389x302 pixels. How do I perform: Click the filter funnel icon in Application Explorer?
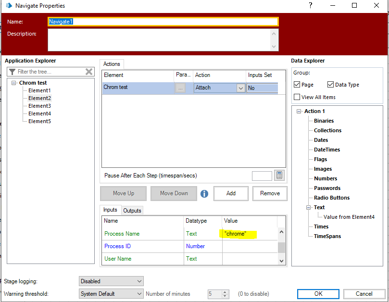(12, 72)
